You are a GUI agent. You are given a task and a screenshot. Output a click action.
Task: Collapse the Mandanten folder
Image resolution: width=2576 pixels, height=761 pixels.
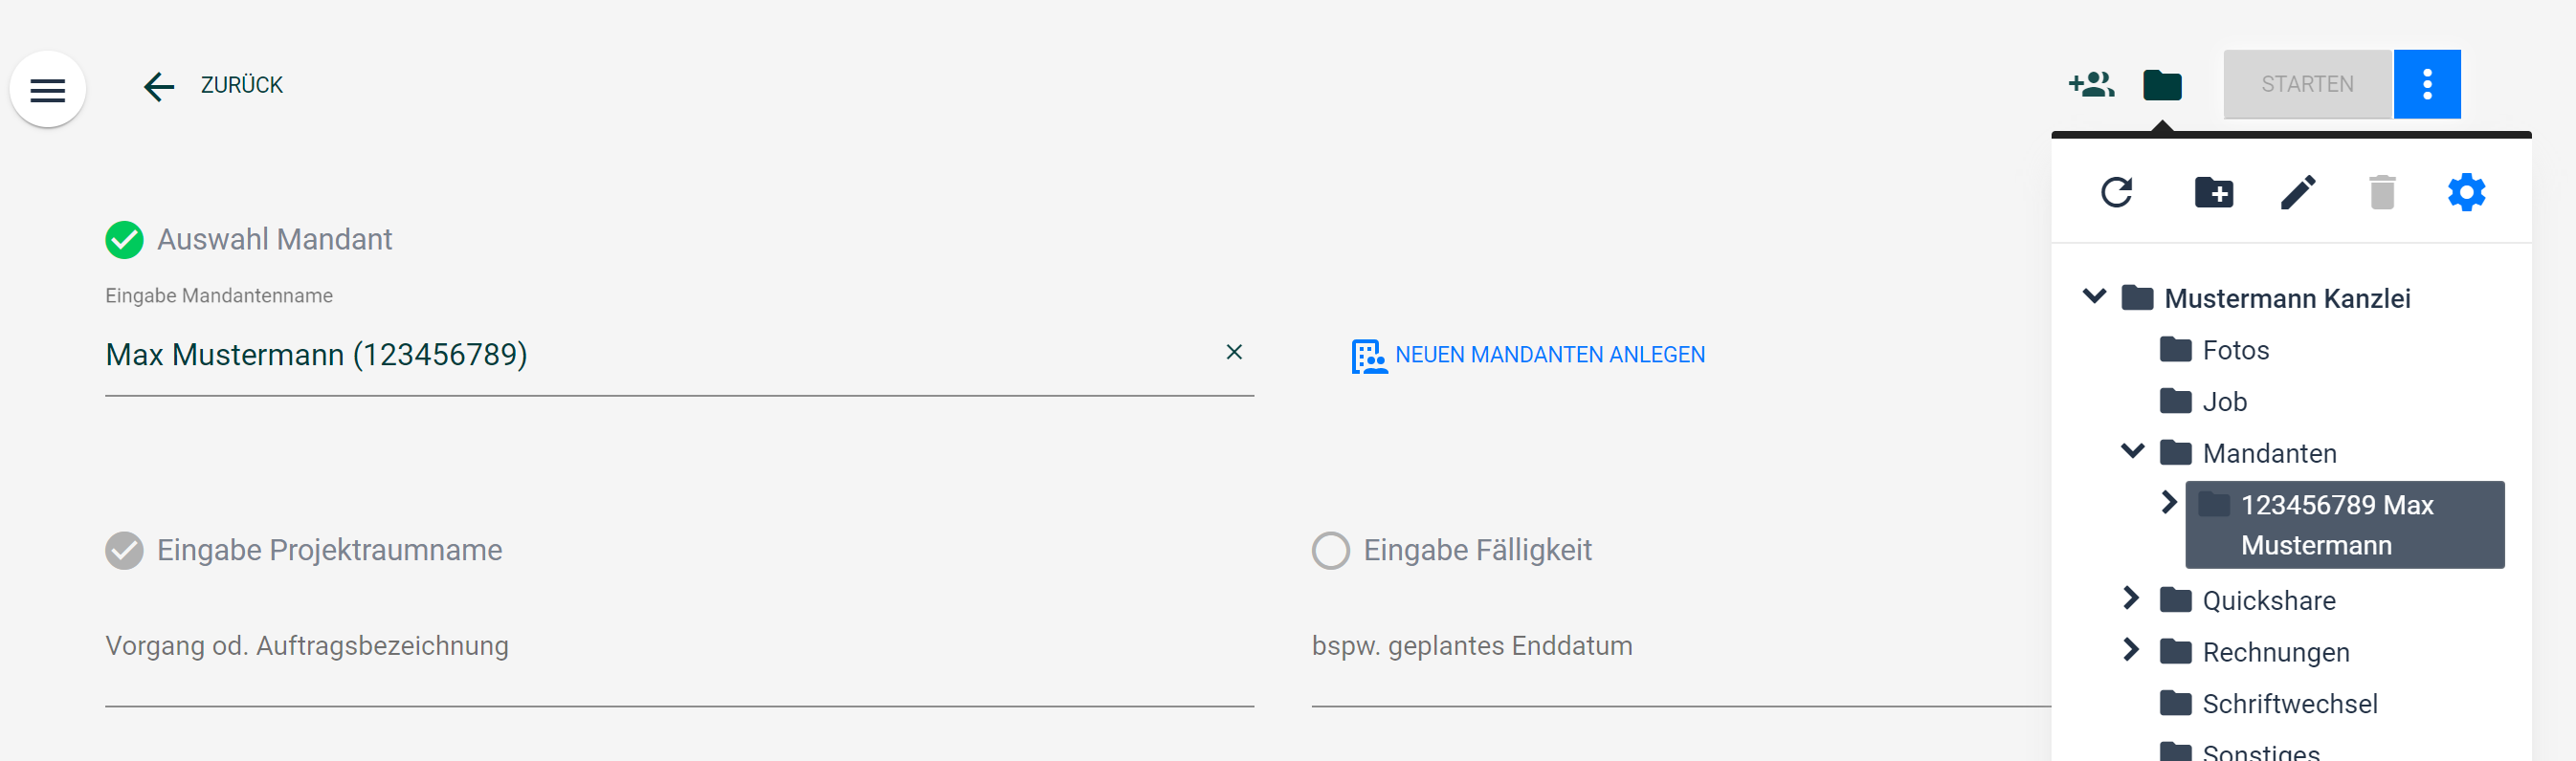2132,451
